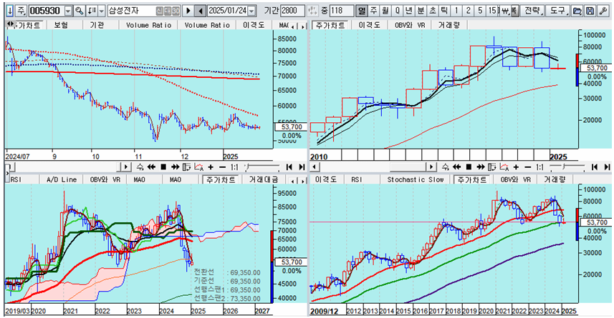Click the 1 interval preset button
This screenshot has height=318, width=614.
pos(456,11)
